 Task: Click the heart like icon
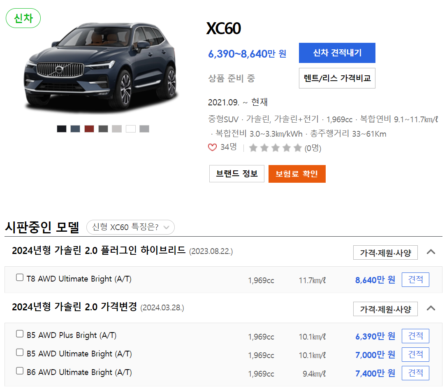pyautogui.click(x=212, y=148)
